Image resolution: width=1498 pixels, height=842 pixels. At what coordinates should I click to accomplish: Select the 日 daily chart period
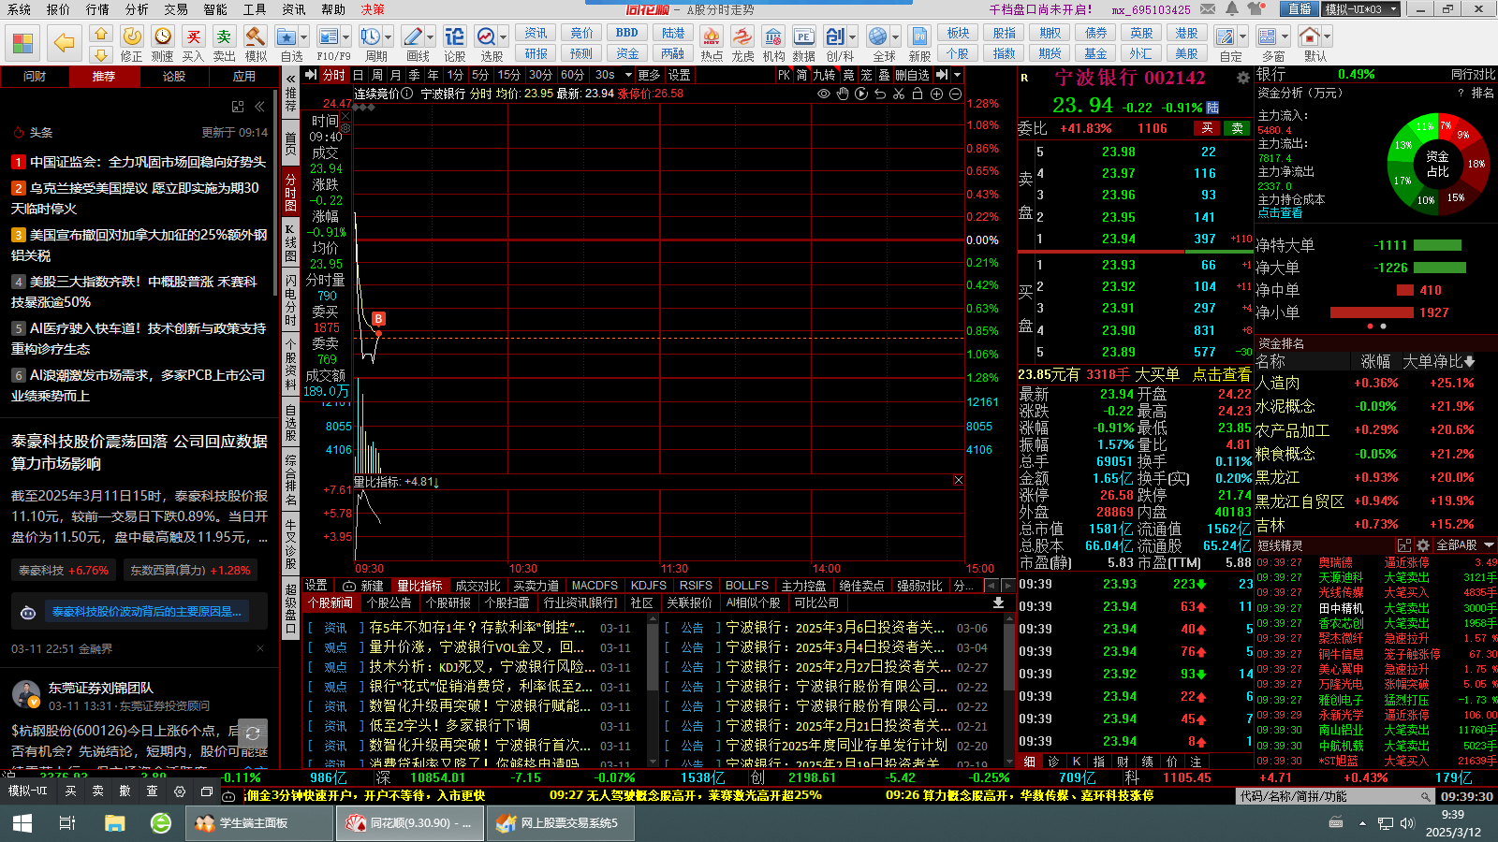358,75
